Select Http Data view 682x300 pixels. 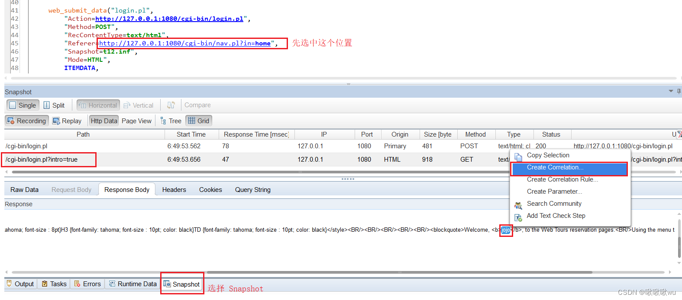click(104, 121)
